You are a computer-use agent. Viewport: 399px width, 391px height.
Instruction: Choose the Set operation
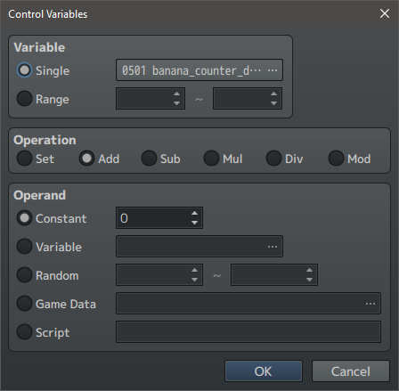[24, 158]
